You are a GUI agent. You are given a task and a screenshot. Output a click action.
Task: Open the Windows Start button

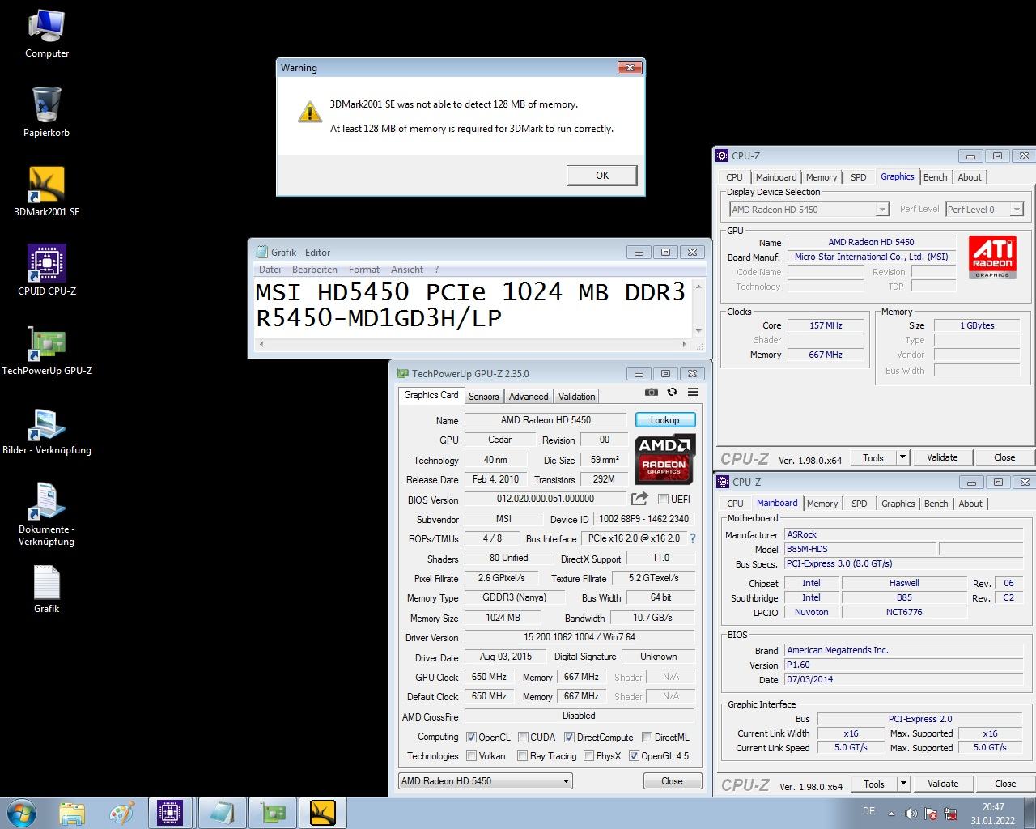[21, 813]
